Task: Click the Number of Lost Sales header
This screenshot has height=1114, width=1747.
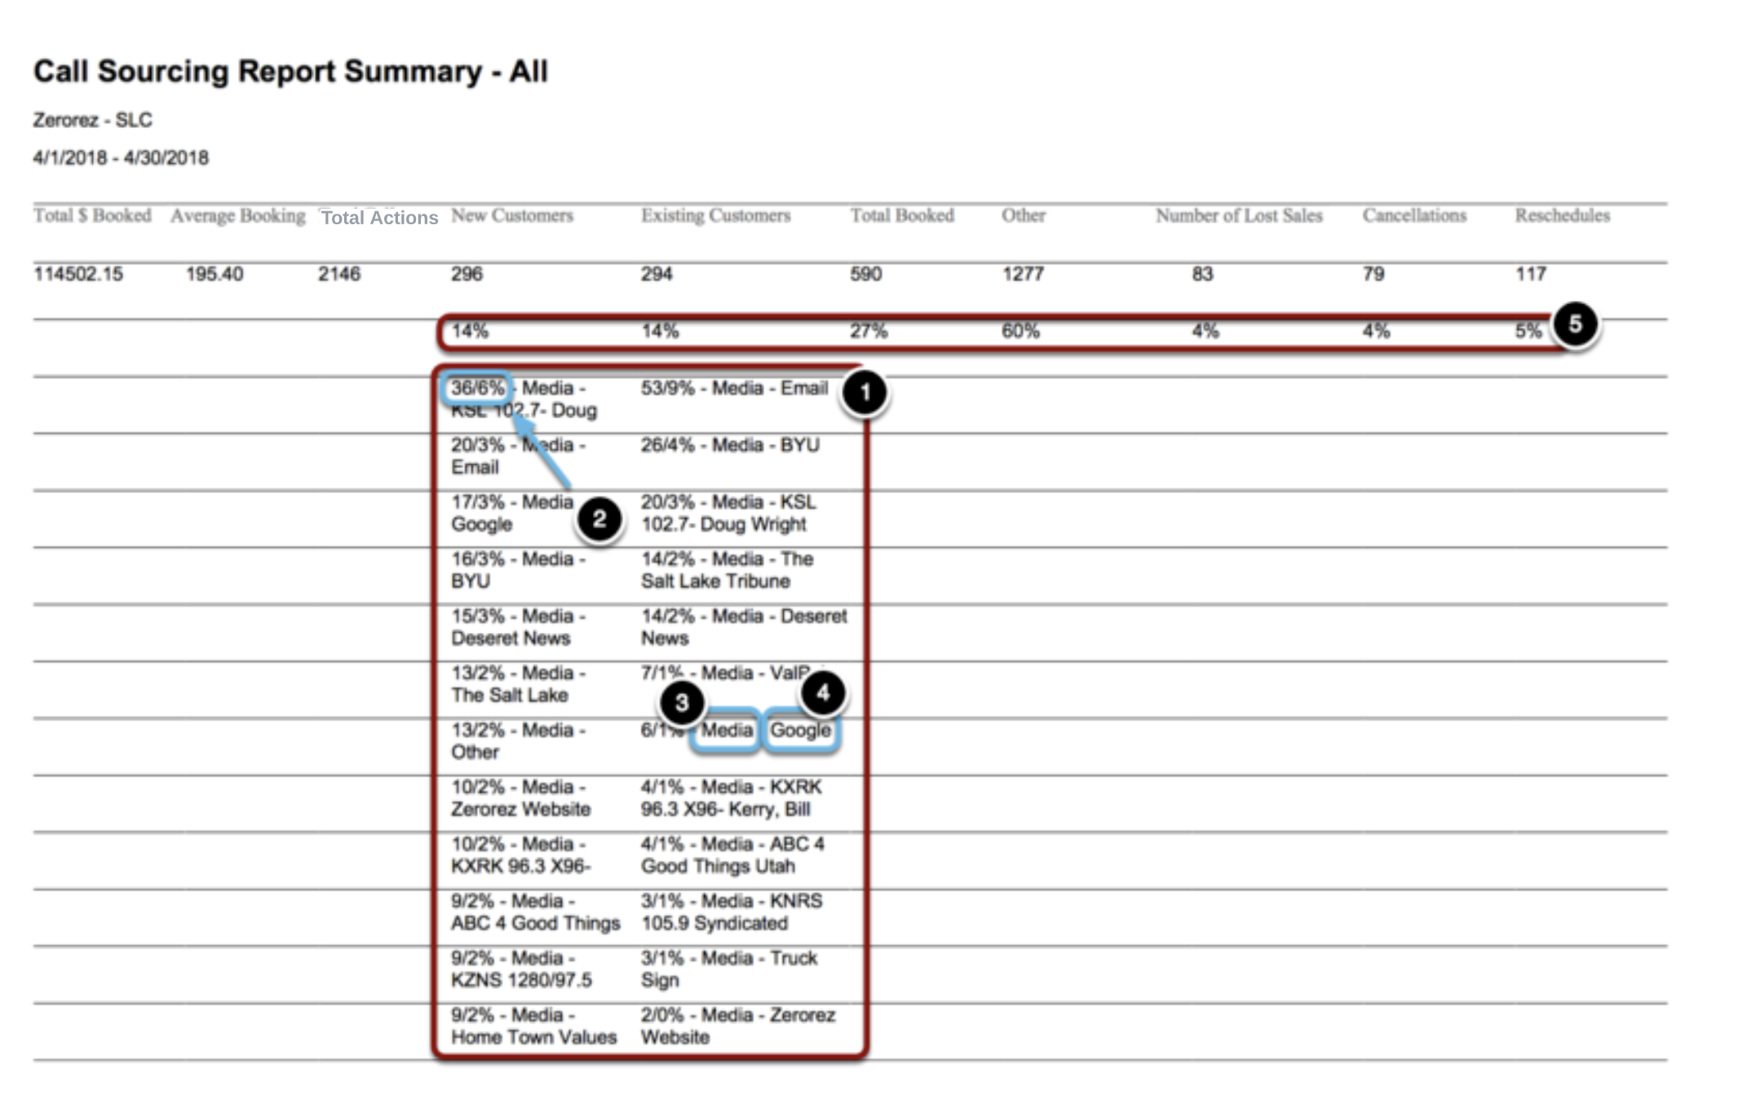Action: point(1239,215)
